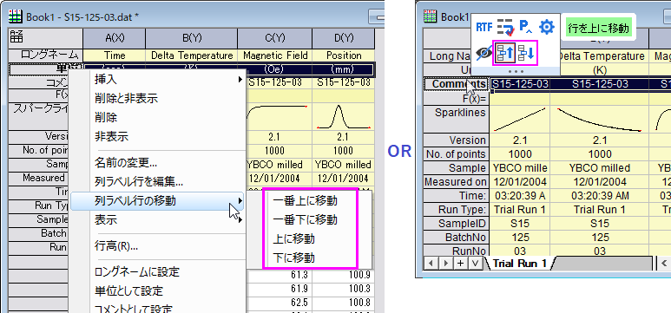
Task: Click the Comments row label in right window
Action: click(457, 84)
